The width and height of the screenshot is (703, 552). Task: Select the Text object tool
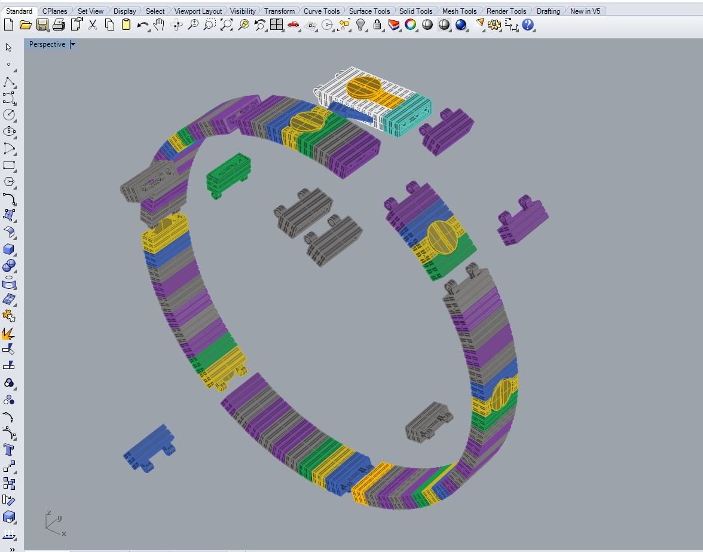[9, 450]
